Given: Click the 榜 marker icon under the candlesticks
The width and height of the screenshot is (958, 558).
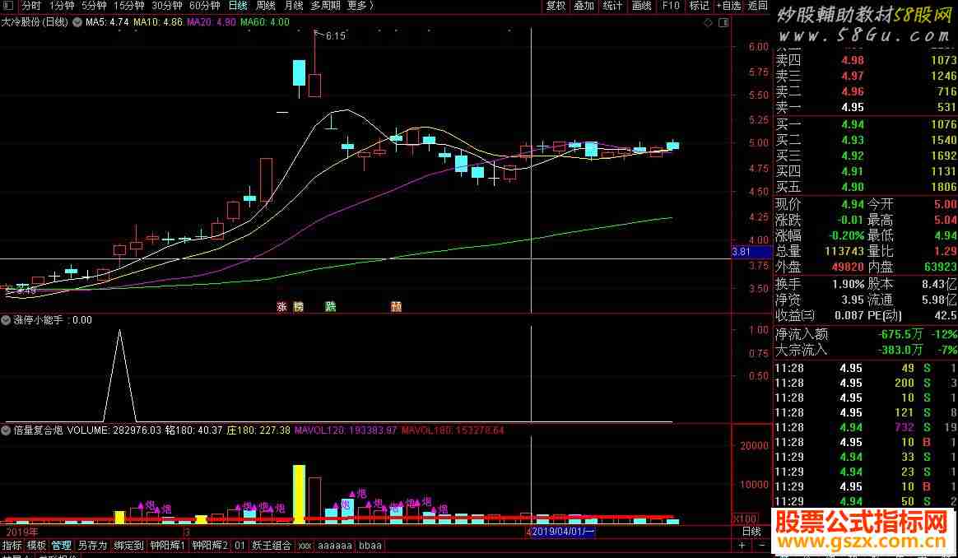Looking at the screenshot, I should coord(298,307).
